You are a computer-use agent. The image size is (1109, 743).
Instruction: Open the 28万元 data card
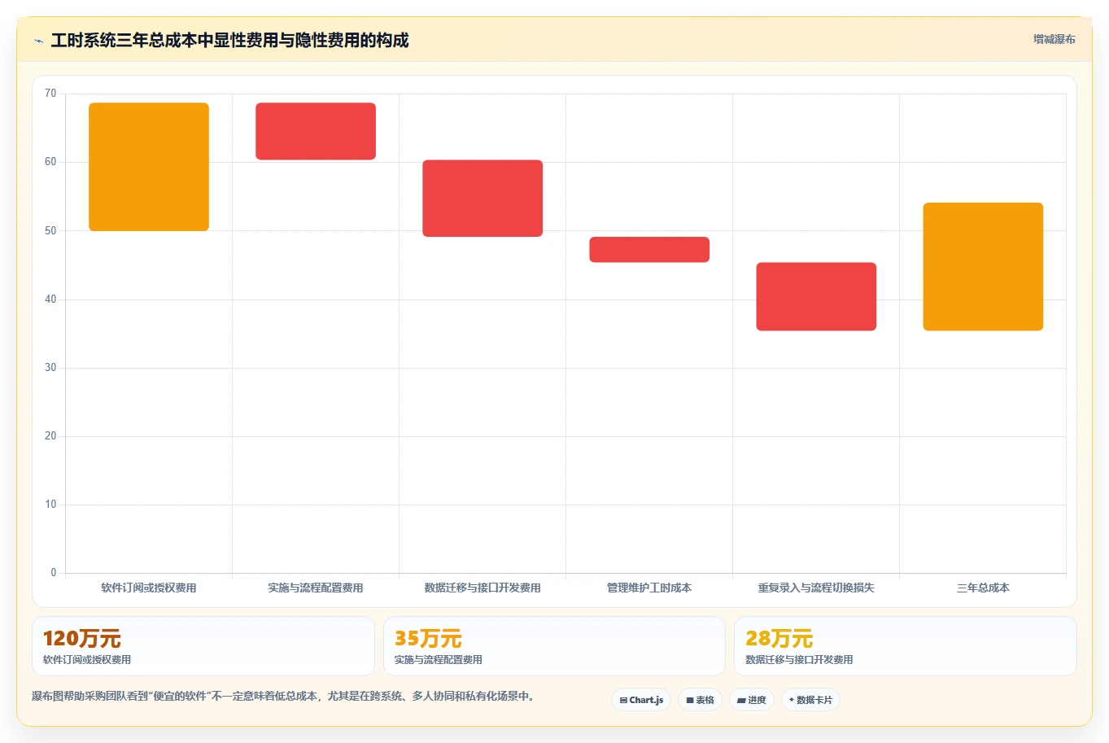tap(905, 646)
